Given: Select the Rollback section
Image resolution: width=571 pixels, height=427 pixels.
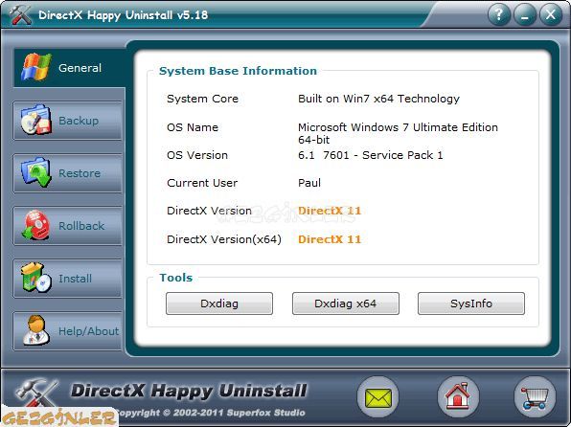Looking at the screenshot, I should [x=68, y=226].
